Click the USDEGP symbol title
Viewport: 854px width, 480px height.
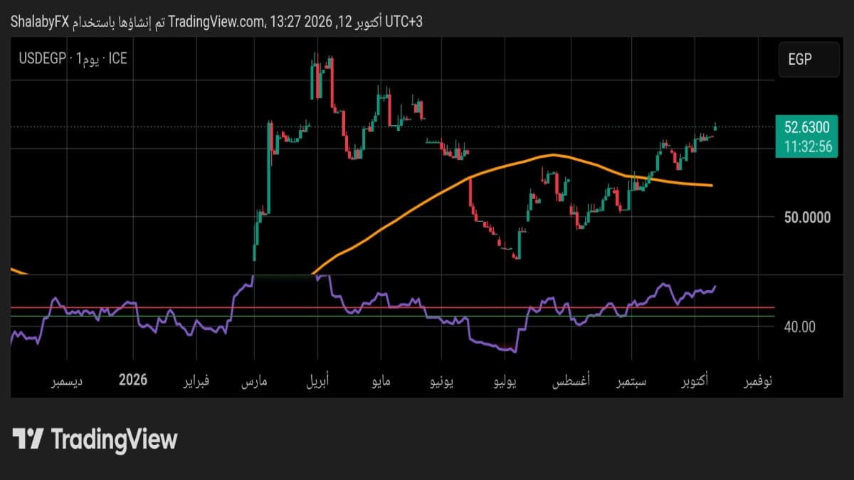(43, 59)
